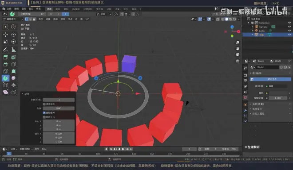Expand the Collection tree arrow in outliner
Image resolution: width=293 pixels, height=170 pixels.
(x=249, y=23)
